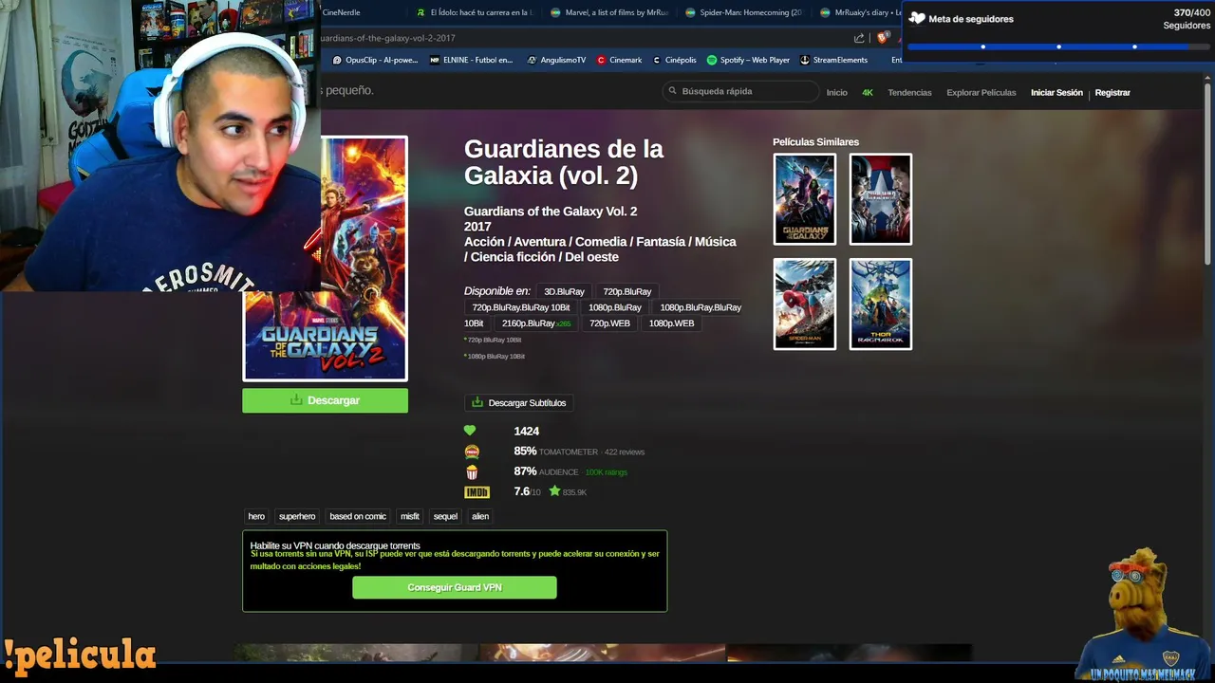Click the green star rating icon
Screen dimensions: 1215x683
[554, 491]
